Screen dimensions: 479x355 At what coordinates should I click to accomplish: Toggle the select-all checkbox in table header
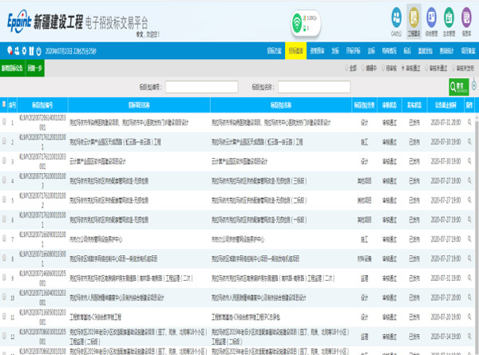pos(4,105)
